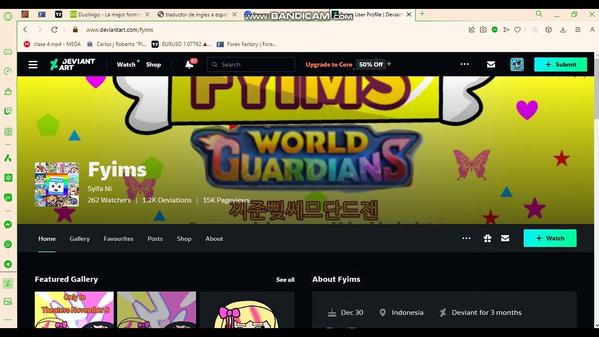Open Aria AI sidebar icon

point(8,158)
